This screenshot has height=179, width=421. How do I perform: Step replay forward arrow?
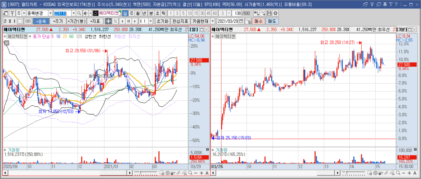[x=135, y=21]
